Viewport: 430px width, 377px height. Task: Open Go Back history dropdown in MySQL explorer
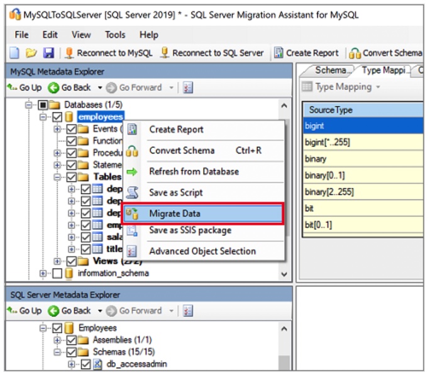[x=100, y=88]
